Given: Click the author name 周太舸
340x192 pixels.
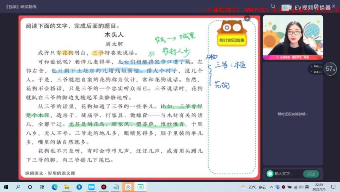Looking at the screenshot, I should 114,44.
